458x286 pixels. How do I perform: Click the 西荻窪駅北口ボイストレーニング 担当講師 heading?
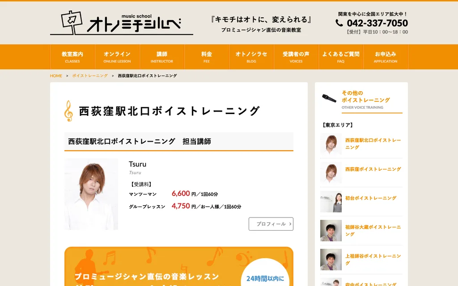(140, 142)
